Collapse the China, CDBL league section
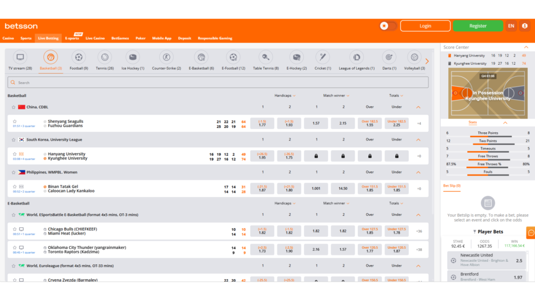 tap(418, 107)
